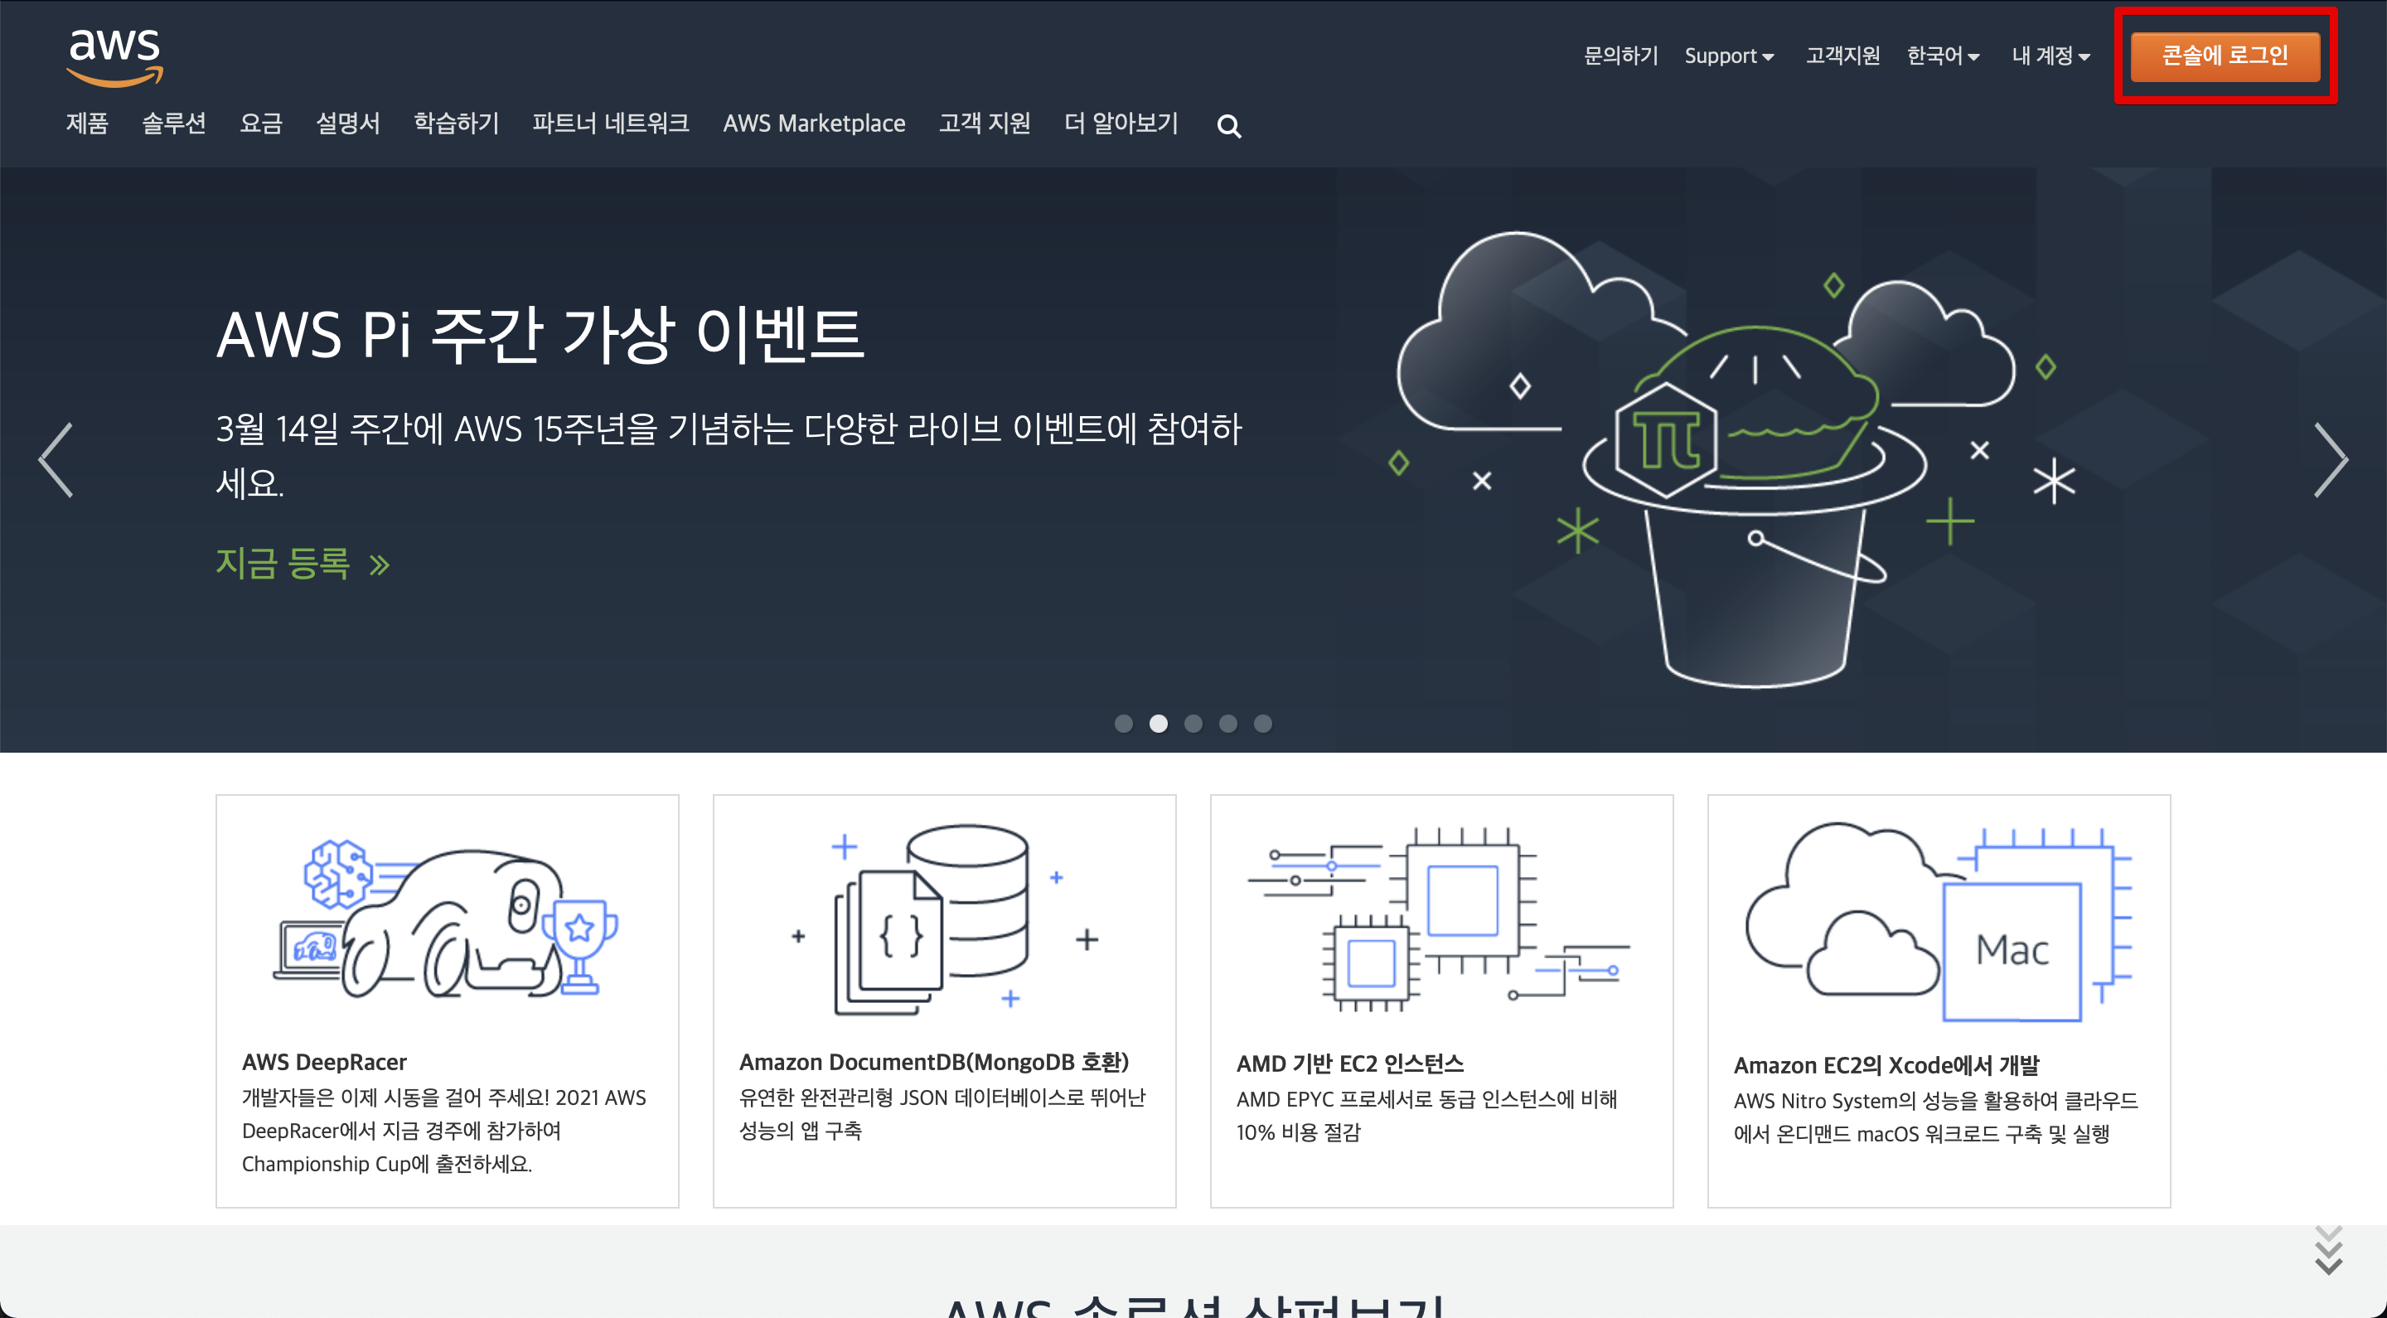Click the AWS logo in header
The image size is (2387, 1318).
115,57
